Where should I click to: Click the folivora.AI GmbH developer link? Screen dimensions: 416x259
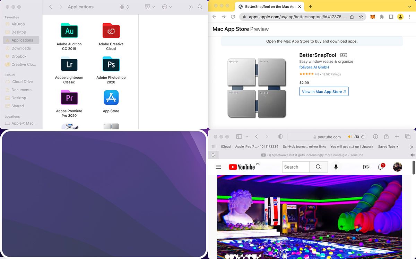tap(314, 67)
